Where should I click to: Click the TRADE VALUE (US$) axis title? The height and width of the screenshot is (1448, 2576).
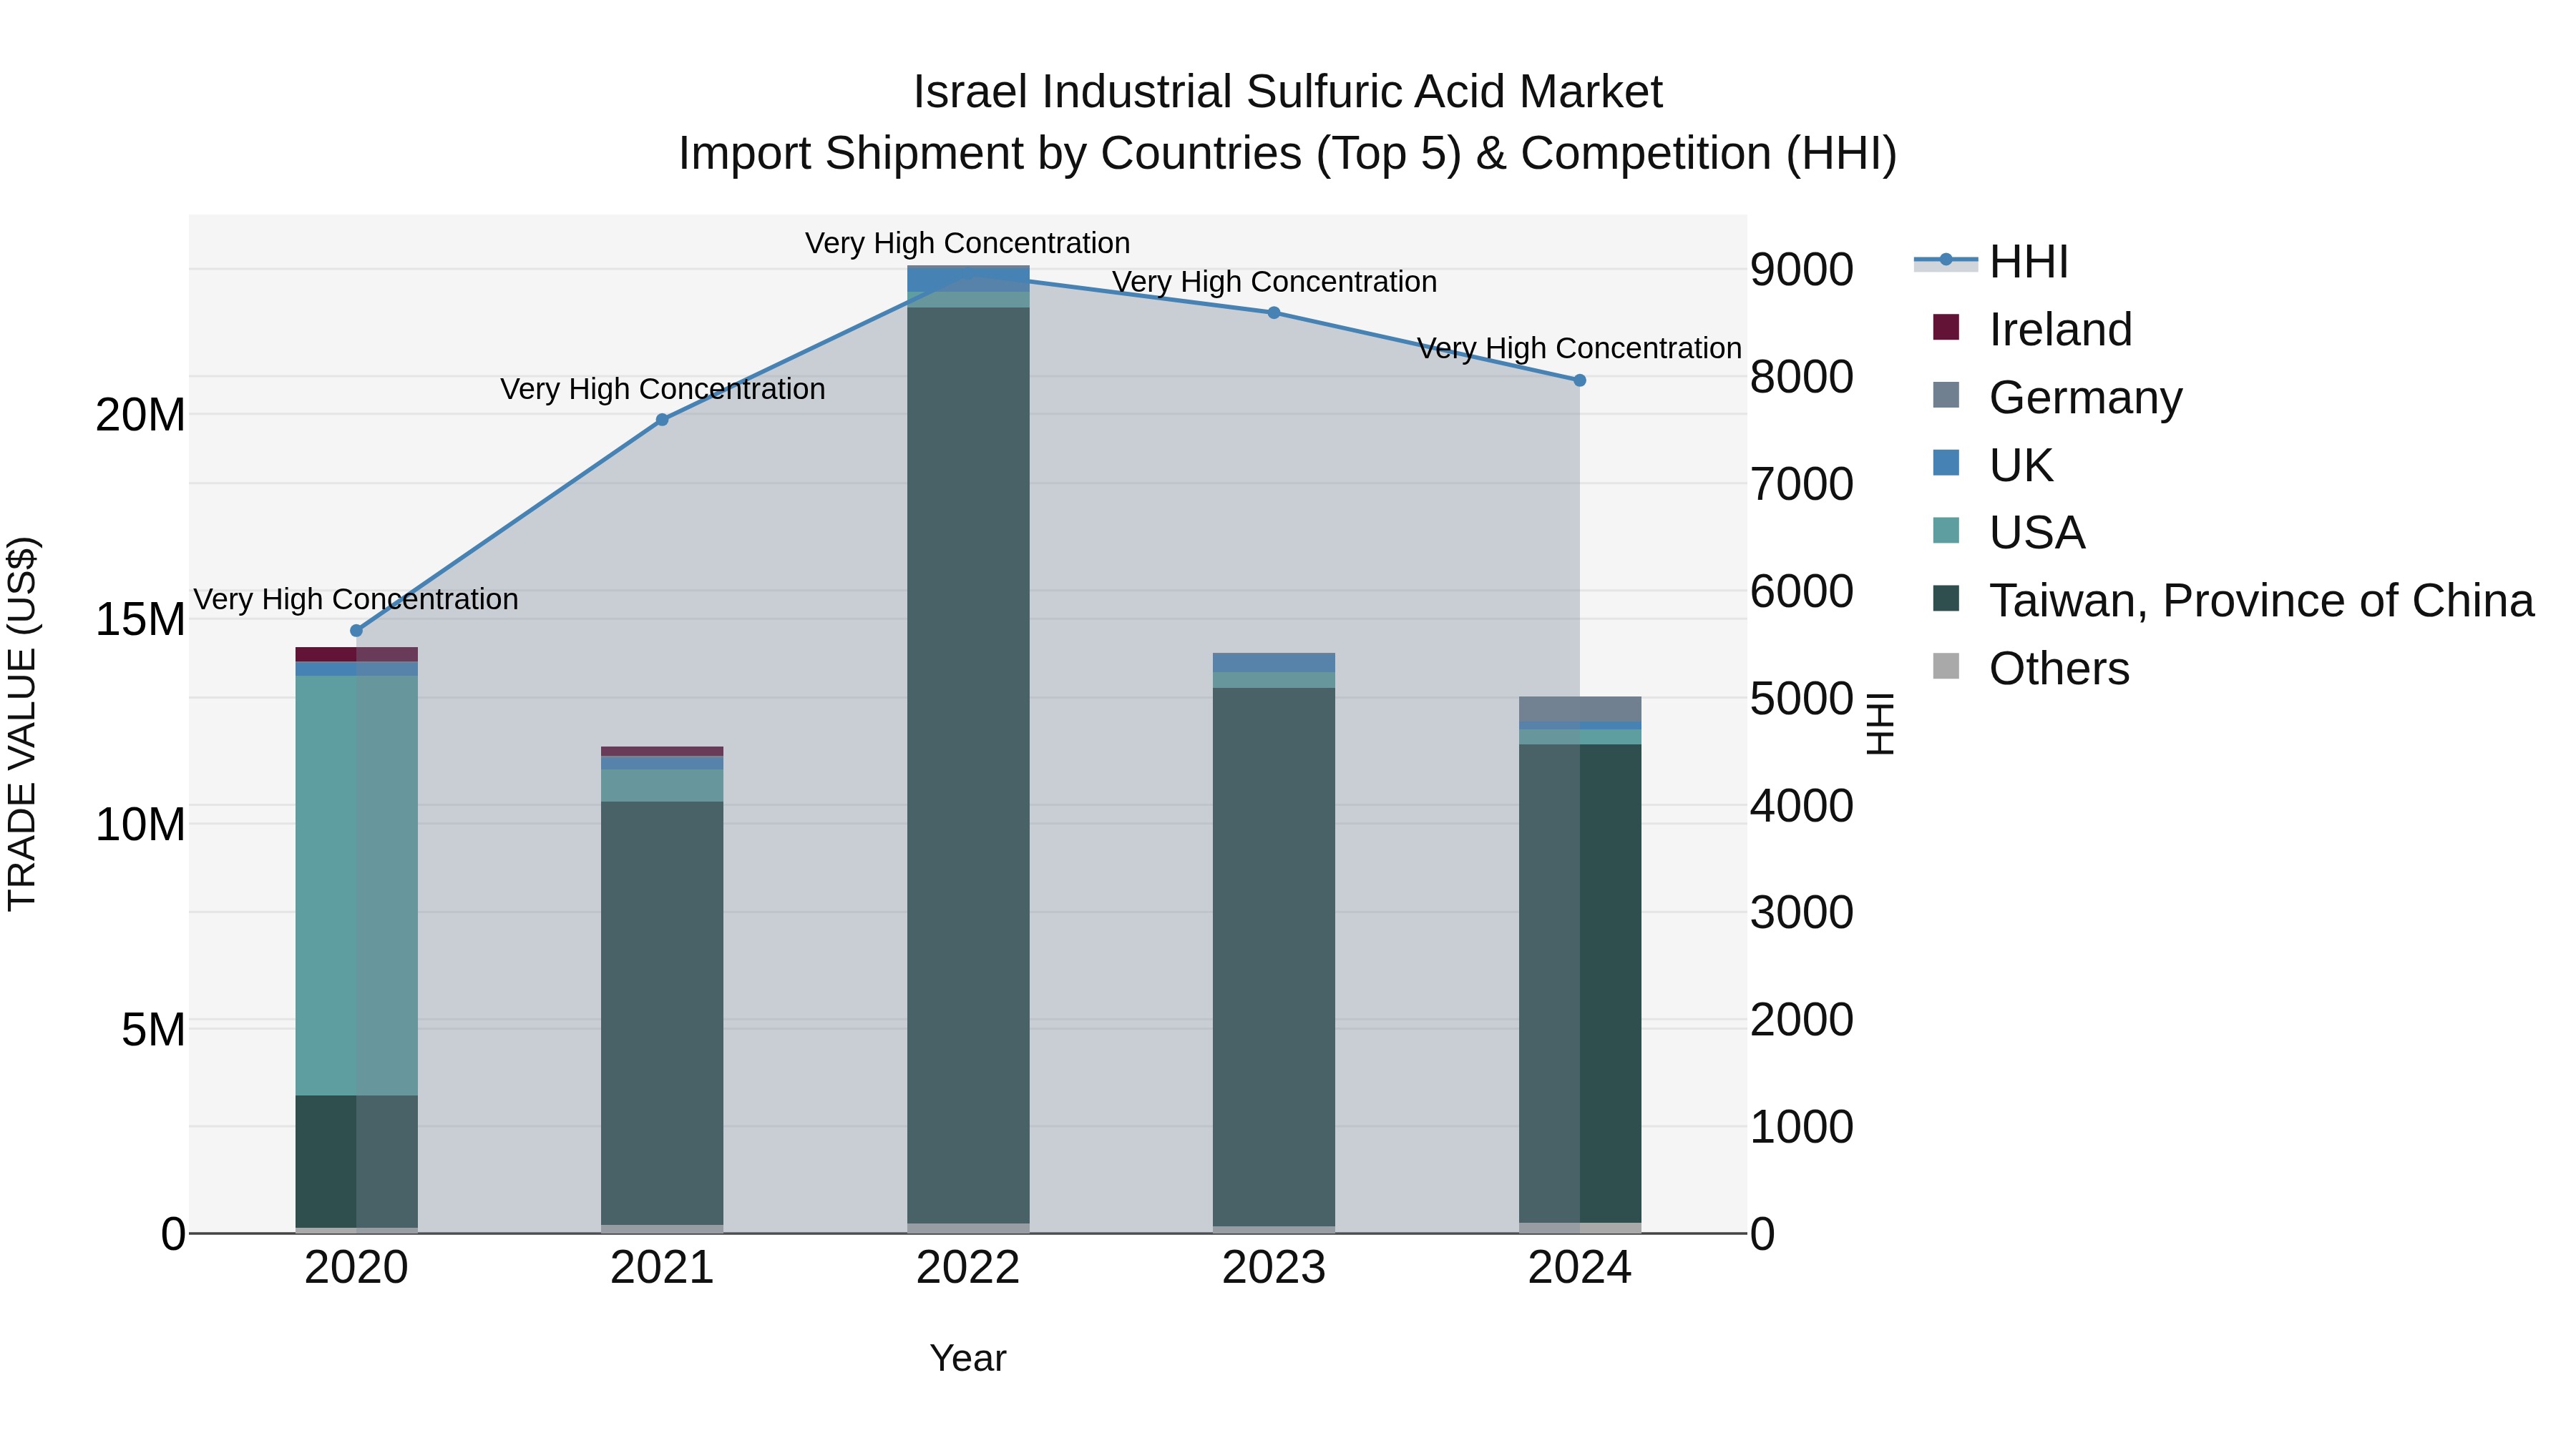(x=22, y=724)
